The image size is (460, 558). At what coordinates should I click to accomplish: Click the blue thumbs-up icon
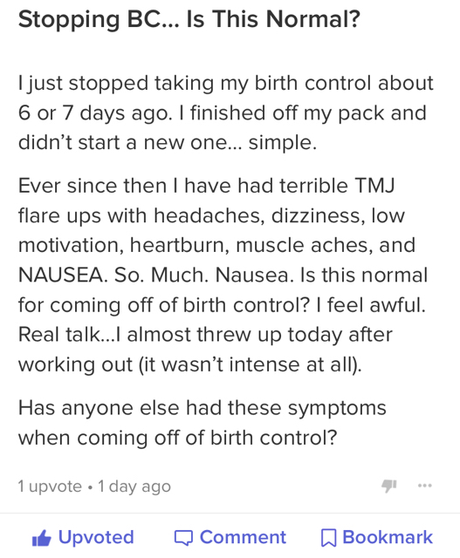(42, 538)
